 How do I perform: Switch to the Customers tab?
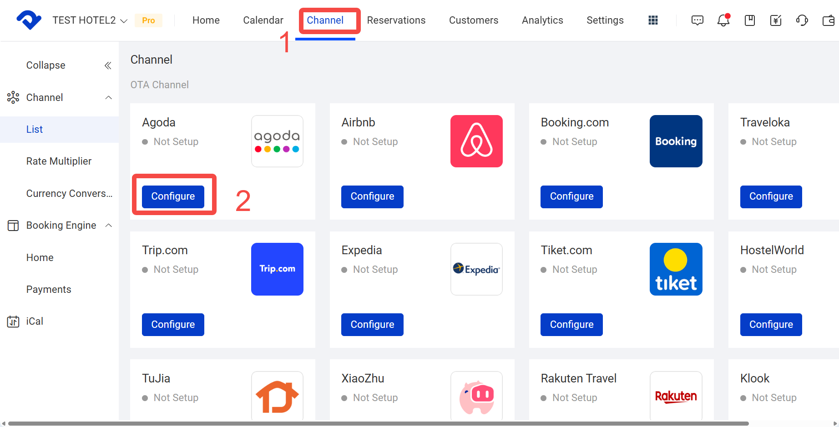[474, 20]
